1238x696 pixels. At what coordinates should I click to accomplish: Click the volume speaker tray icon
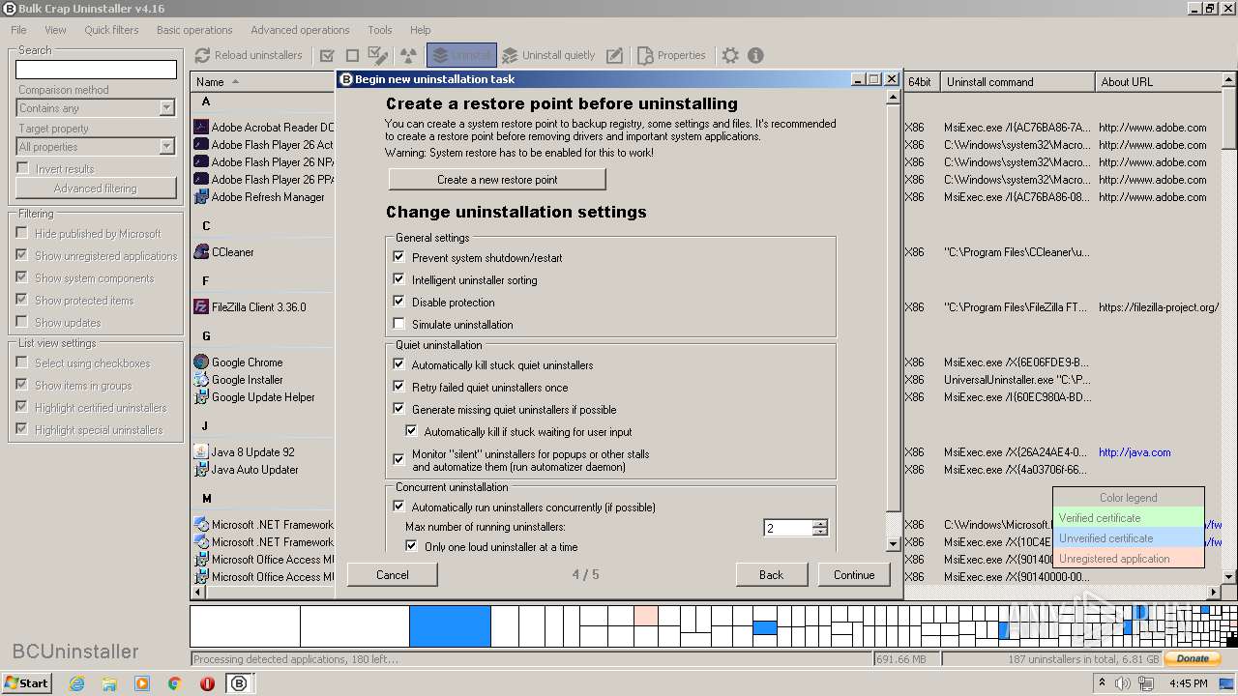coord(1123,683)
